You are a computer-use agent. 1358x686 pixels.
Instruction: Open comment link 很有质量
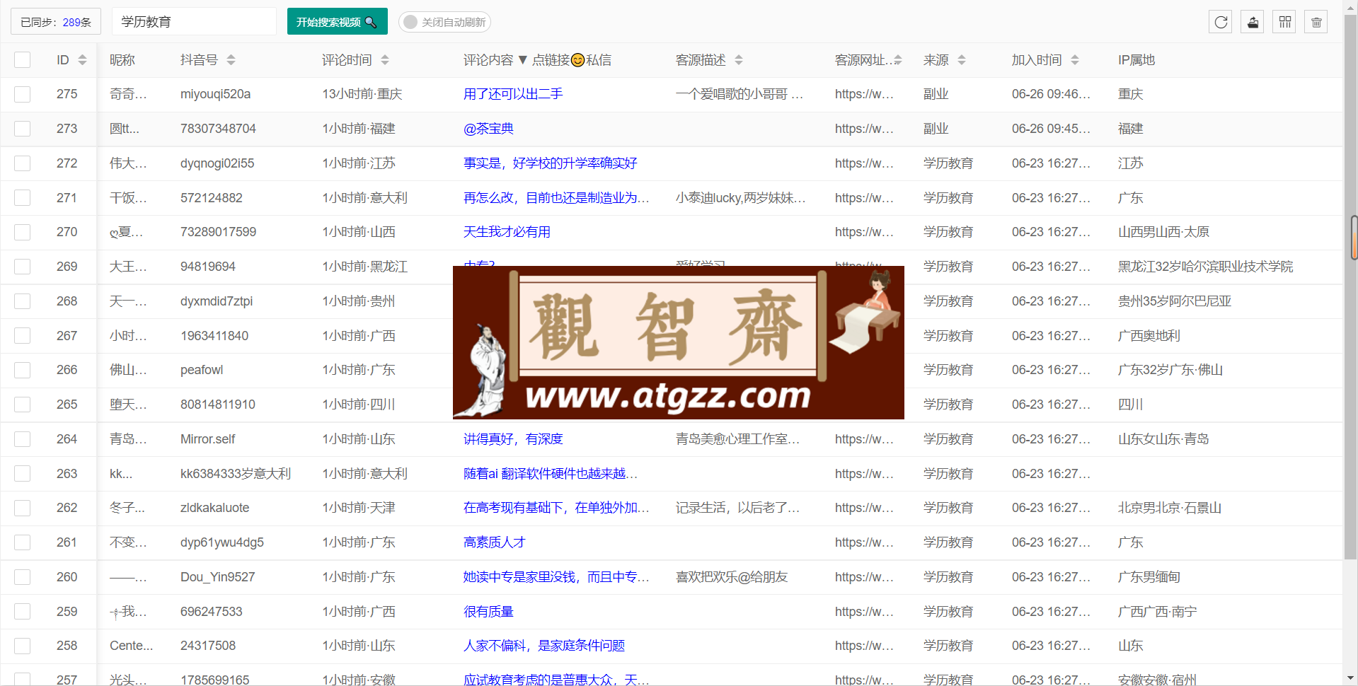pos(488,612)
